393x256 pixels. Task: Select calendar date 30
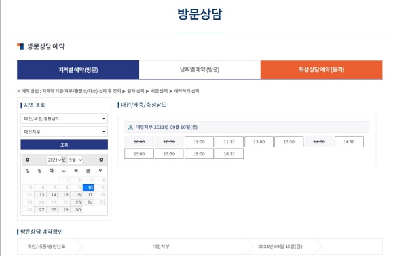(76, 210)
